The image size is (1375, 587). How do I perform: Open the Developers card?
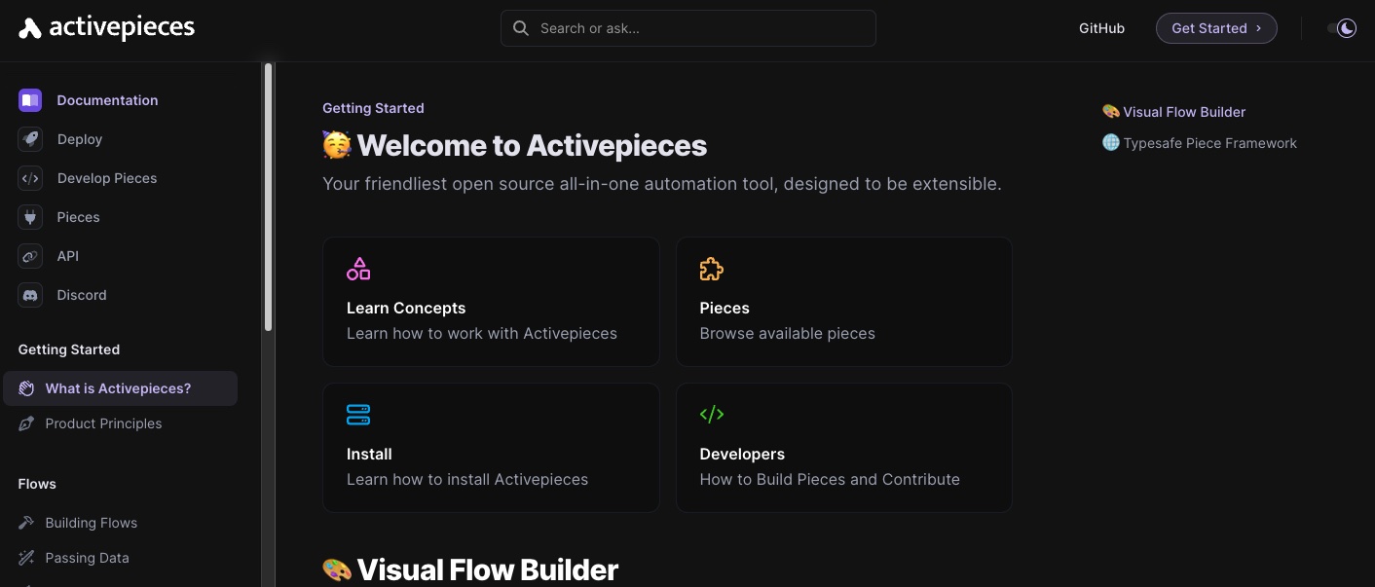(x=844, y=448)
